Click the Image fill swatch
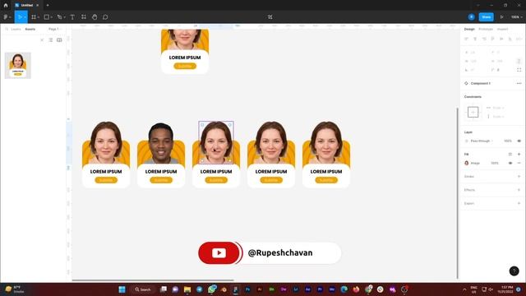 pos(466,163)
